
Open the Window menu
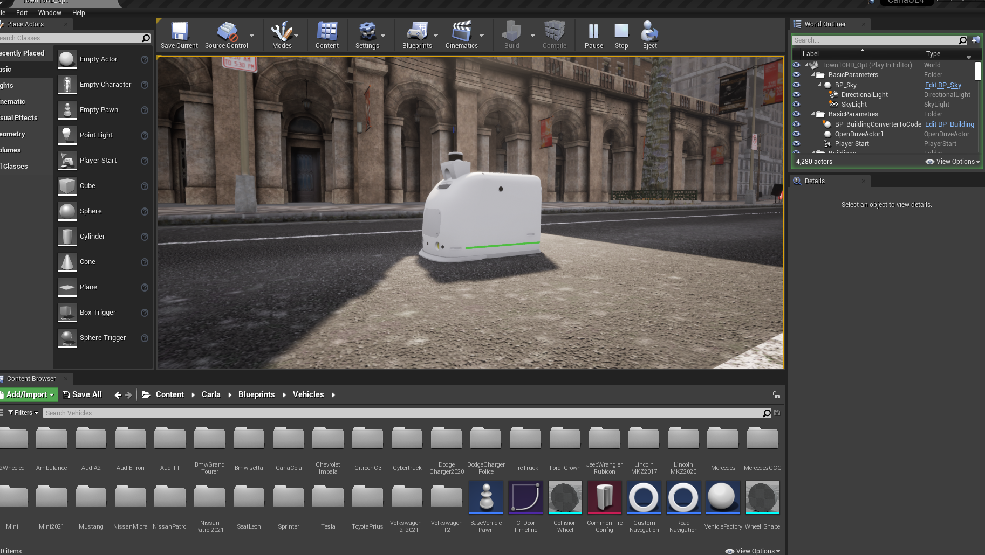tap(50, 12)
